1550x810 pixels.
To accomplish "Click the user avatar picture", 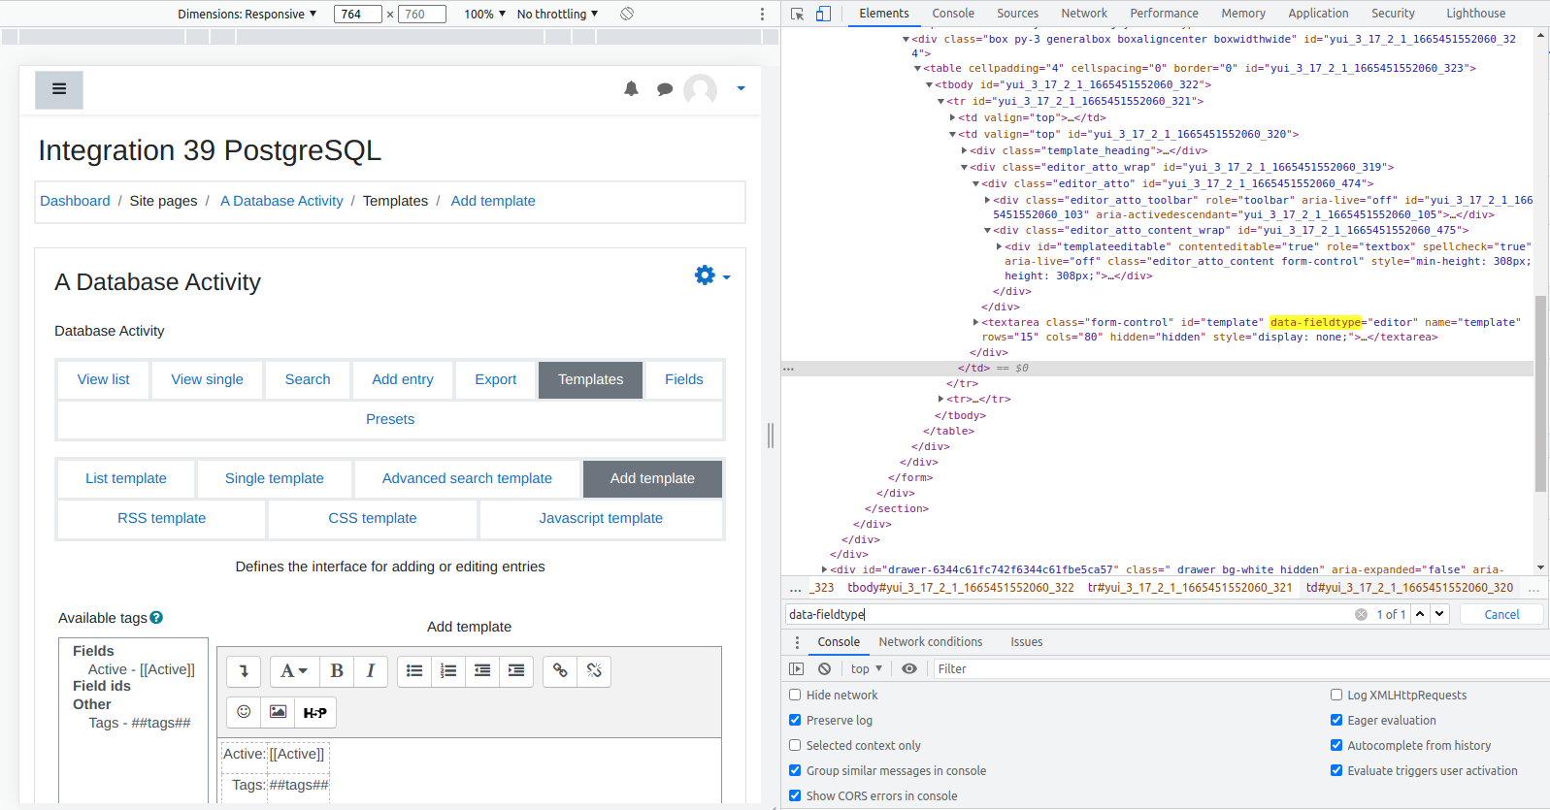I will [700, 89].
